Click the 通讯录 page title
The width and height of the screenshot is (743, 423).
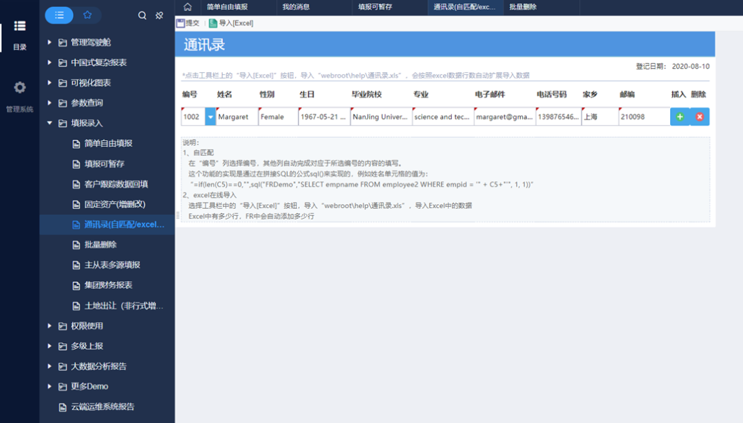click(x=204, y=45)
